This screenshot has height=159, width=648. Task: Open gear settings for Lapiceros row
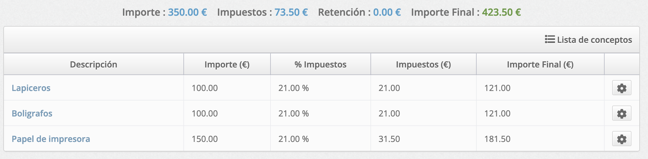pyautogui.click(x=622, y=88)
